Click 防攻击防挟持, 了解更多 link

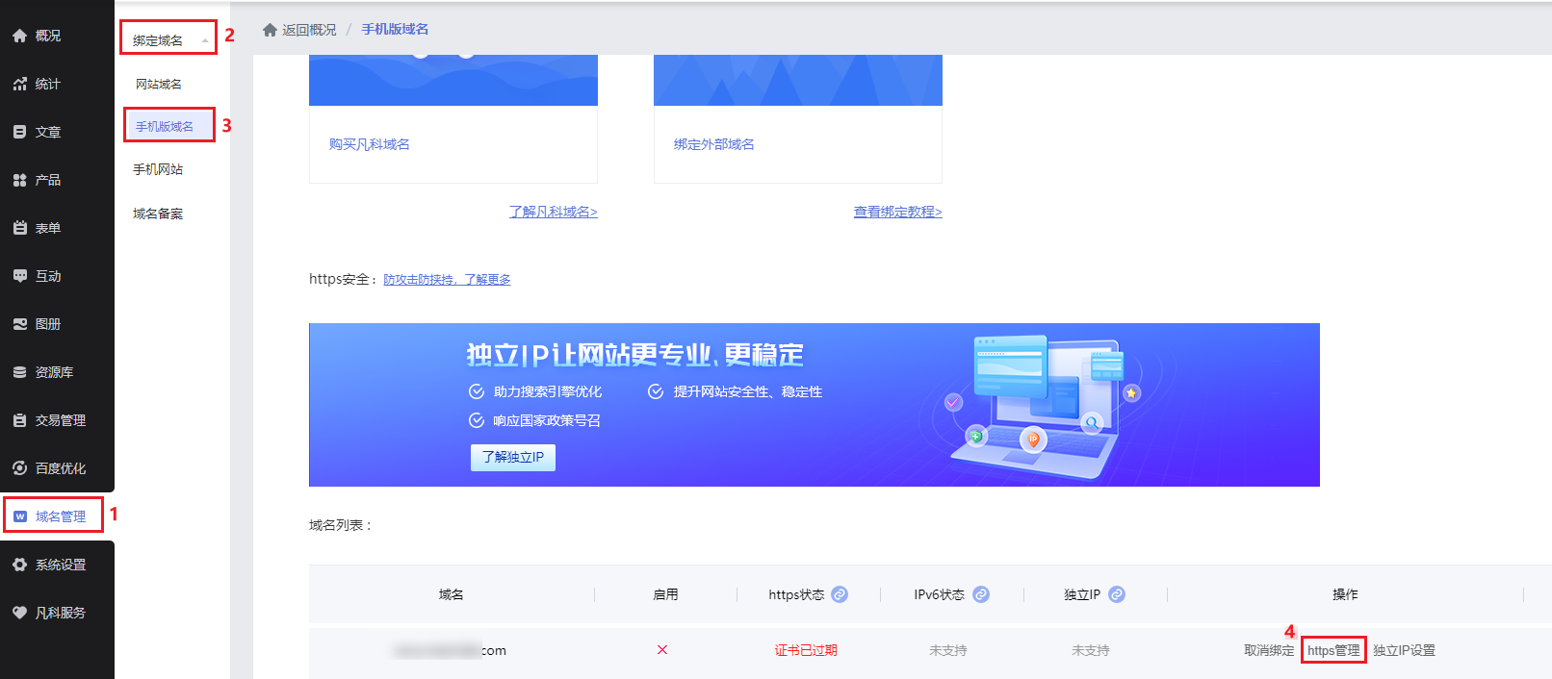pyautogui.click(x=447, y=280)
